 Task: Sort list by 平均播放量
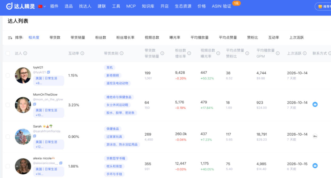coord(199,37)
